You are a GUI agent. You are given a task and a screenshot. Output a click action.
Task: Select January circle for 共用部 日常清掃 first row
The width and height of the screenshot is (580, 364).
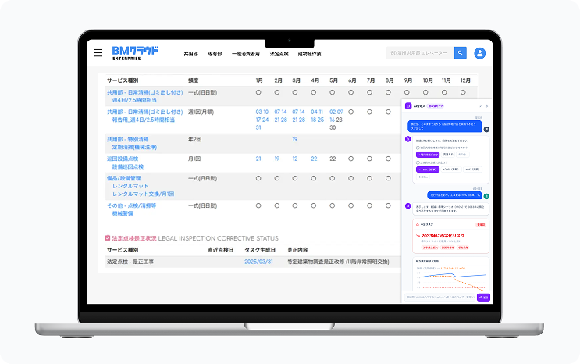click(x=258, y=92)
